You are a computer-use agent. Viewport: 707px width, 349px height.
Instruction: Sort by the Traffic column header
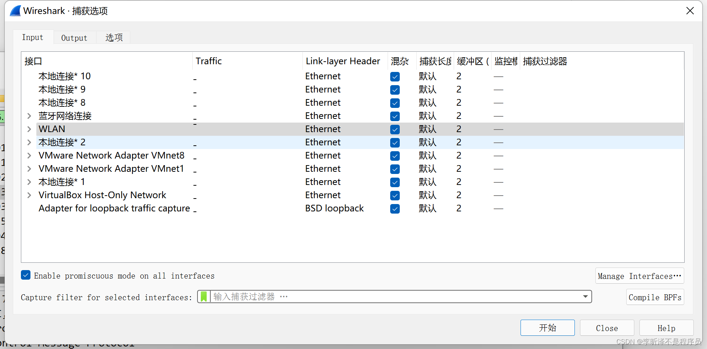click(247, 61)
